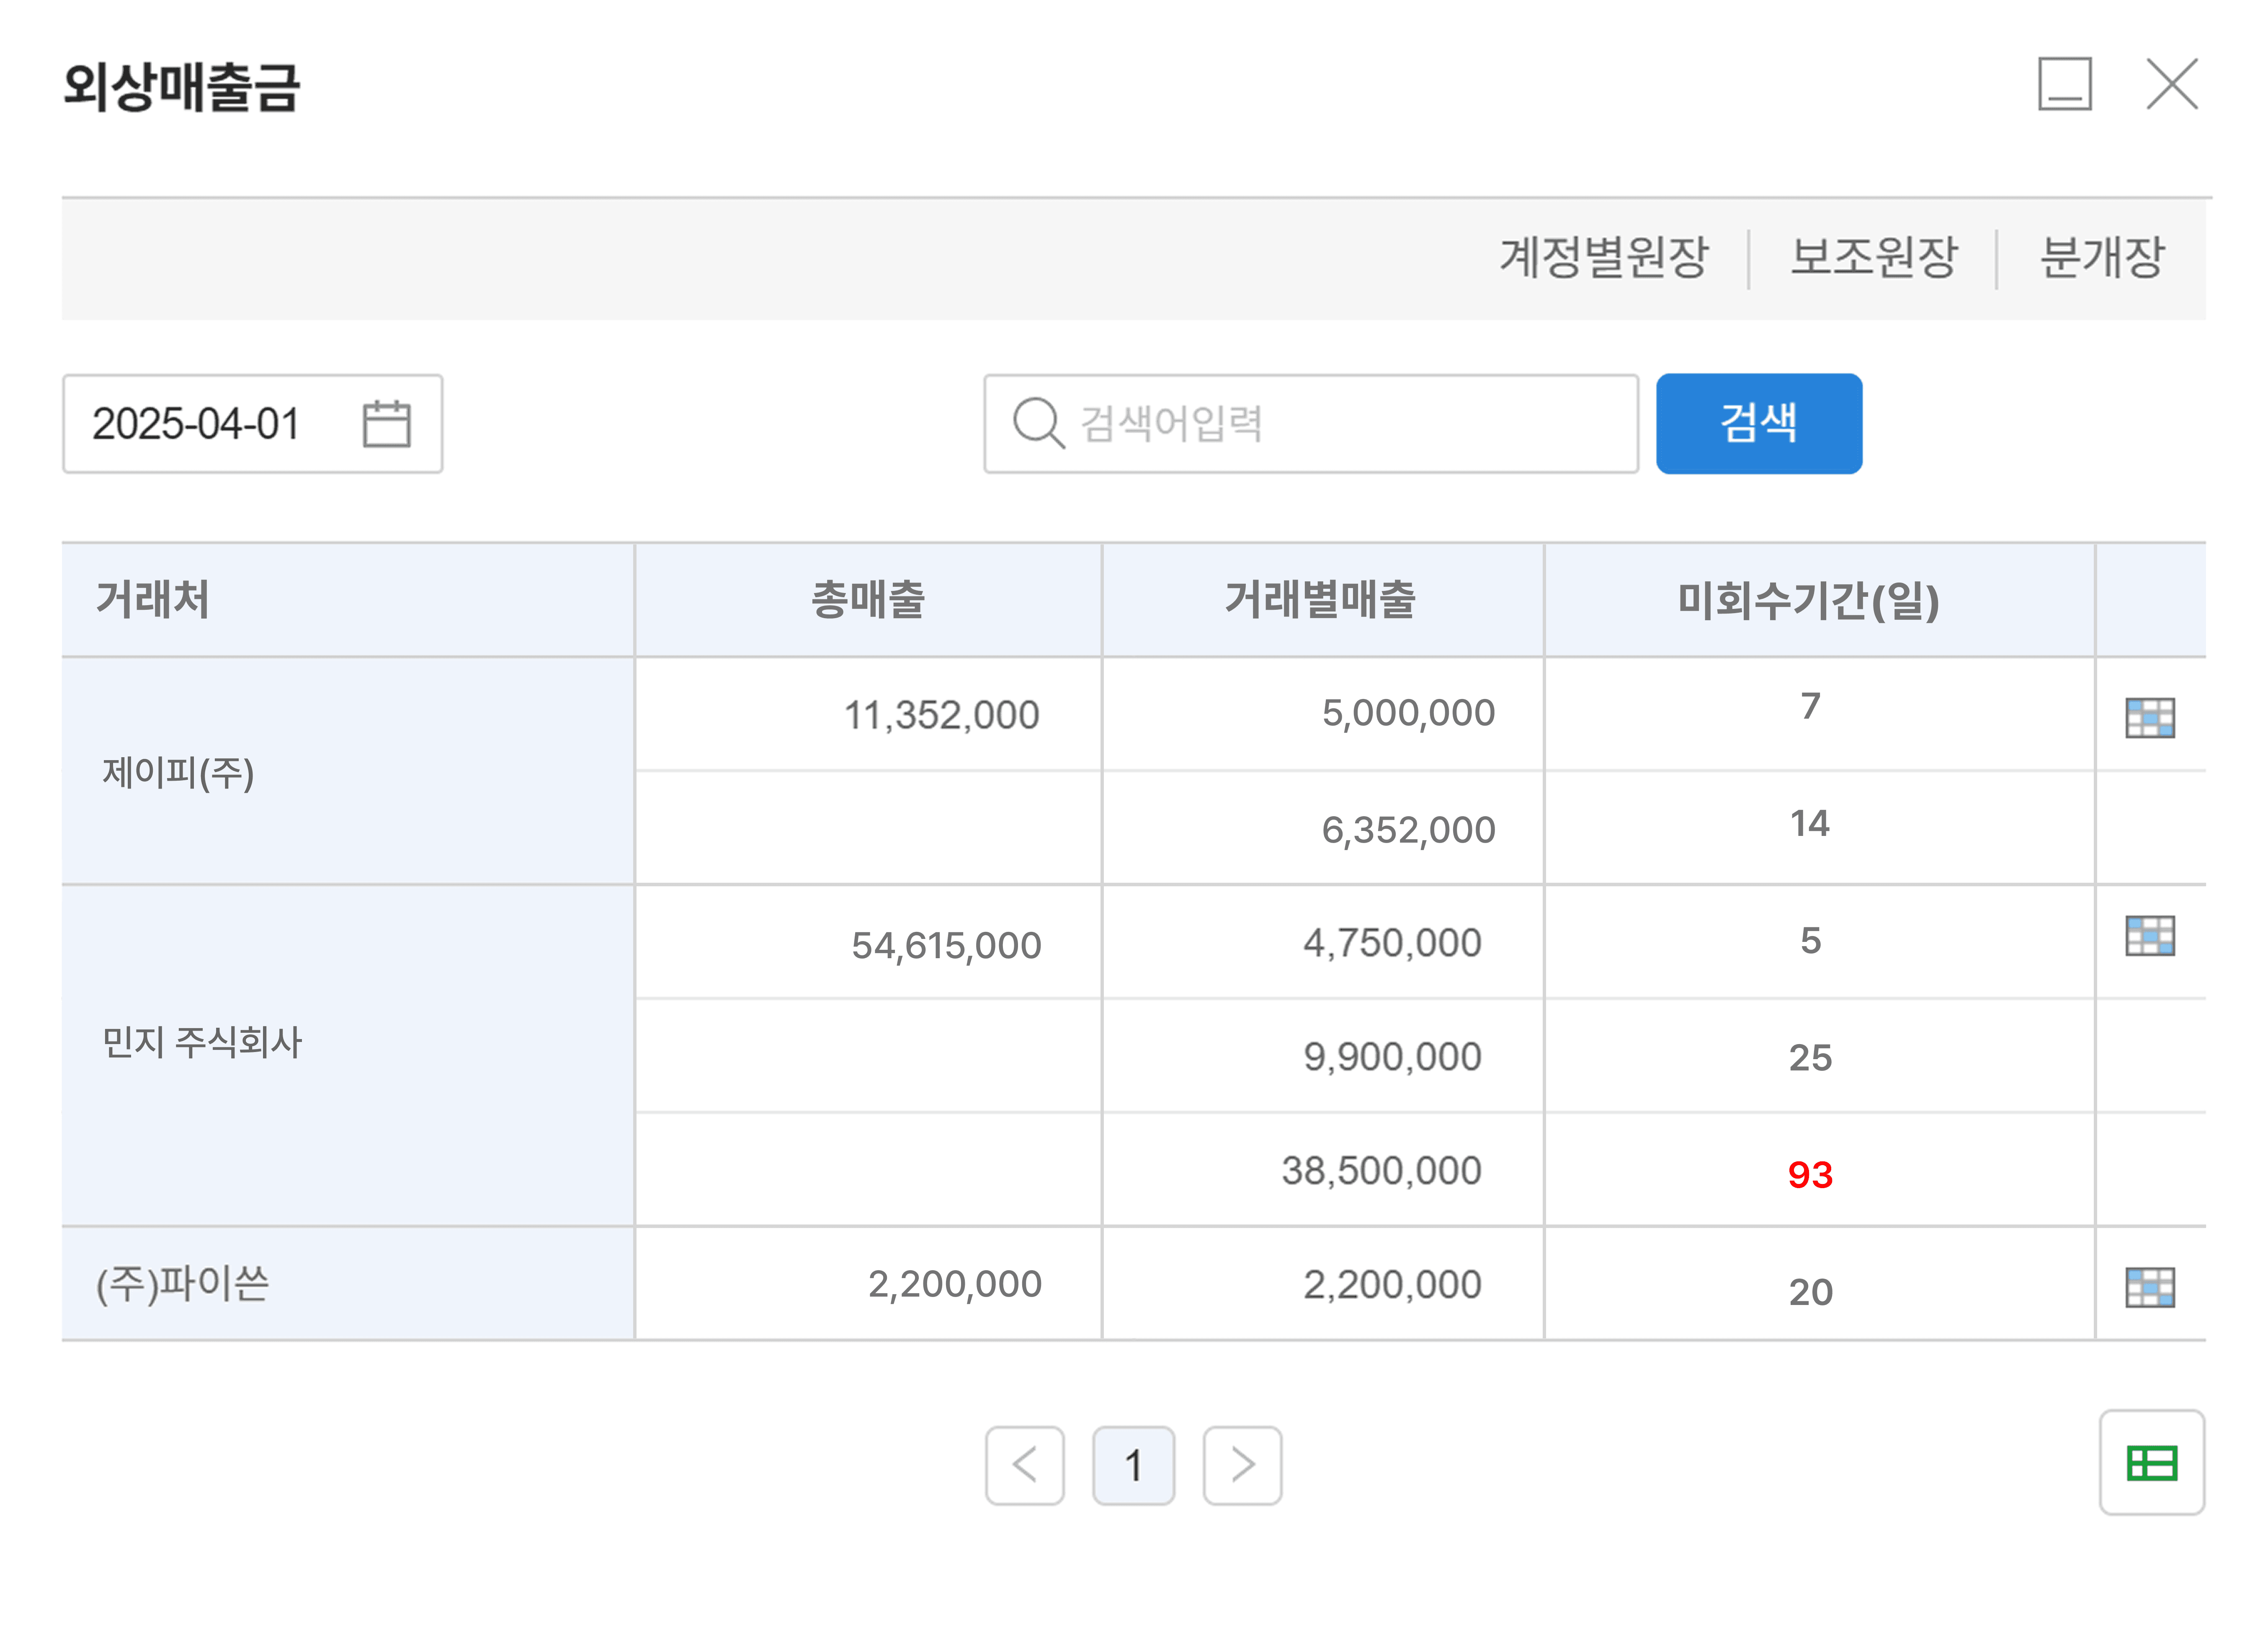
Task: Click the green Excel export icon
Action: point(2151,1463)
